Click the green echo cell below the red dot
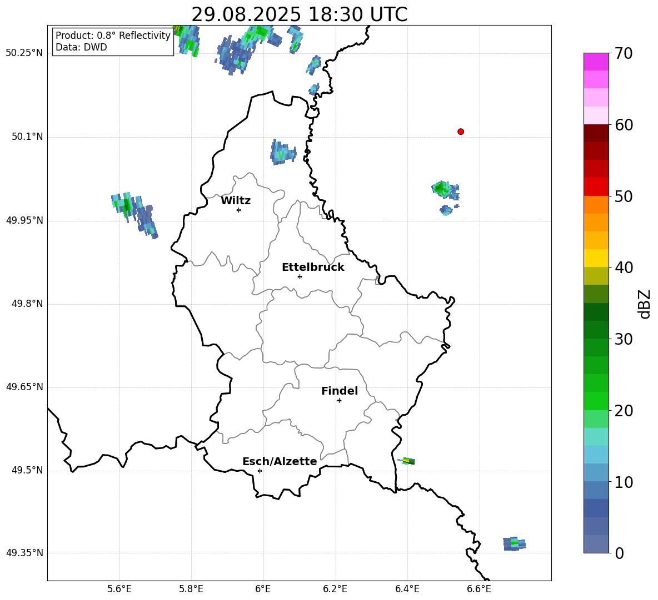This screenshot has width=658, height=600. click(x=446, y=190)
